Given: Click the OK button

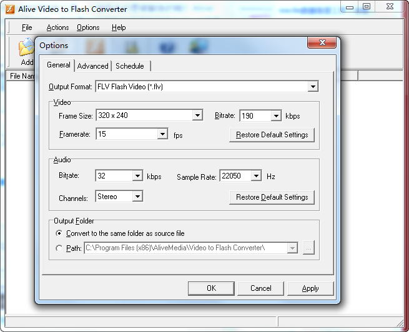Looking at the screenshot, I should tap(211, 288).
